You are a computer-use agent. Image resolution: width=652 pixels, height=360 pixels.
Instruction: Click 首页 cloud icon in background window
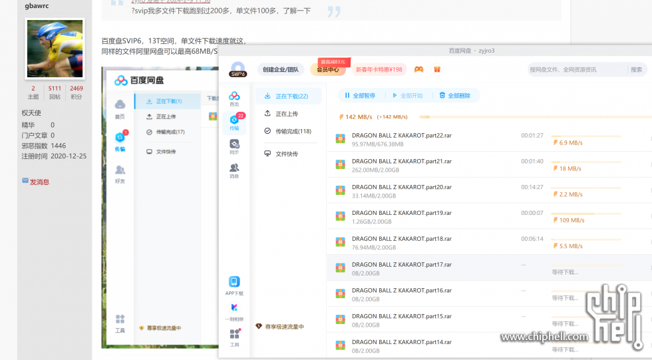point(120,104)
